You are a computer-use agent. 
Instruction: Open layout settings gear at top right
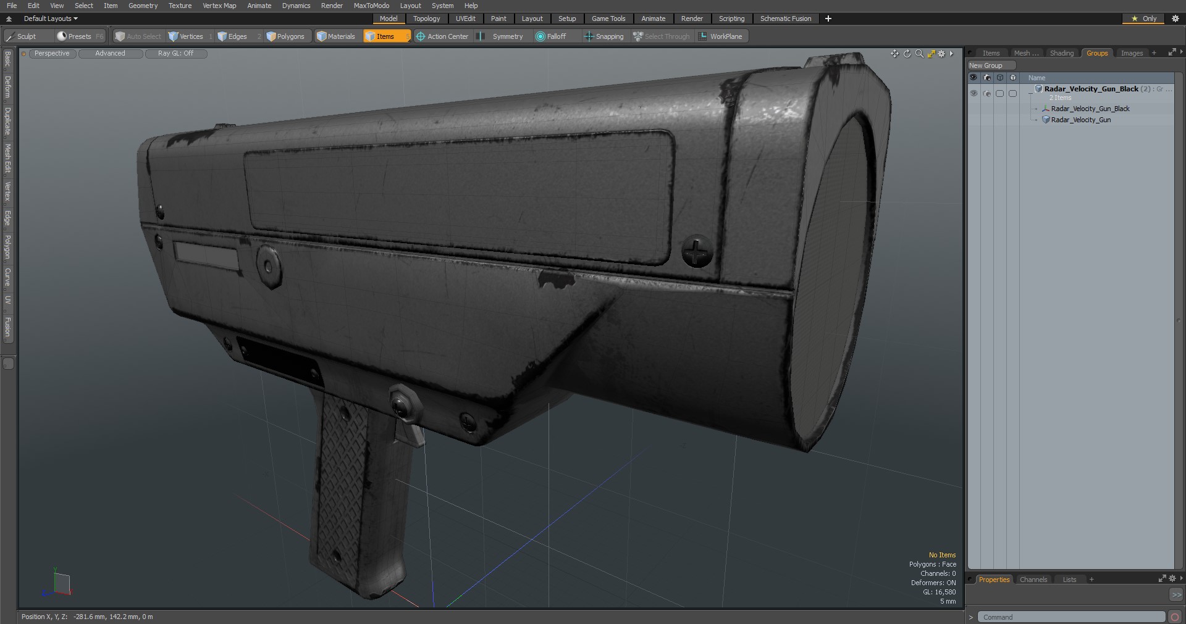(1175, 19)
